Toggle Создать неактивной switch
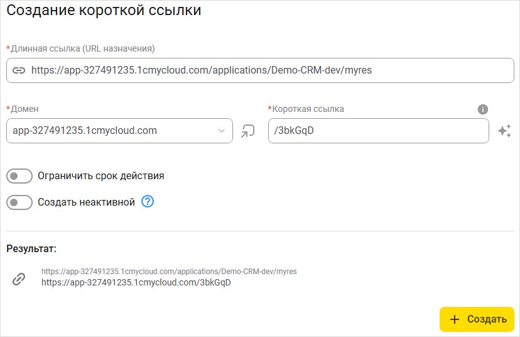520x337 pixels. (19, 202)
